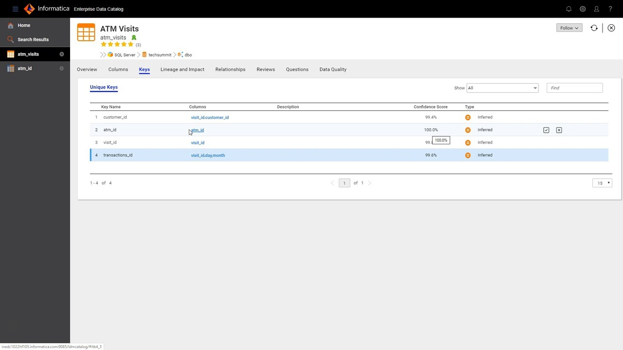Click the page number field
The width and height of the screenshot is (623, 350).
[344, 183]
